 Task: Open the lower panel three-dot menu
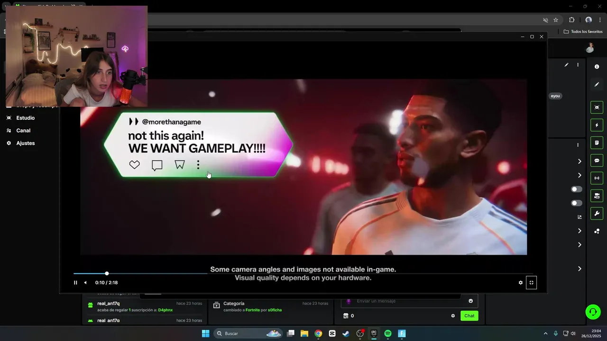pos(578,145)
